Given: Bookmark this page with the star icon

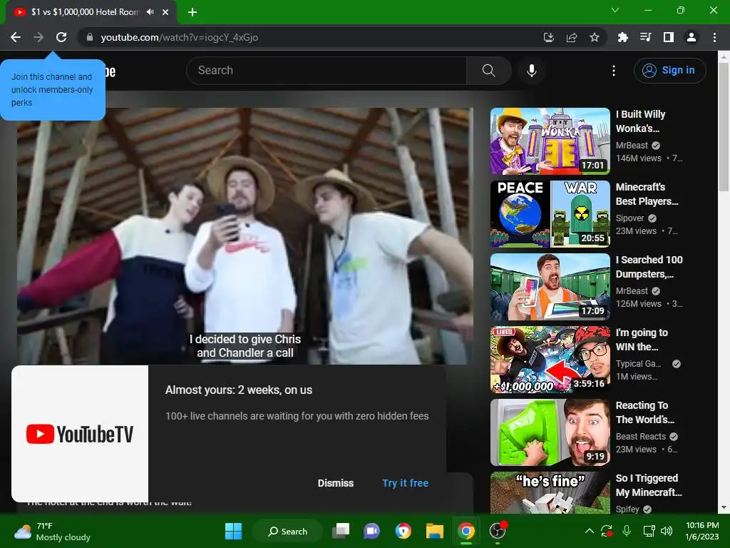Looking at the screenshot, I should click(595, 37).
